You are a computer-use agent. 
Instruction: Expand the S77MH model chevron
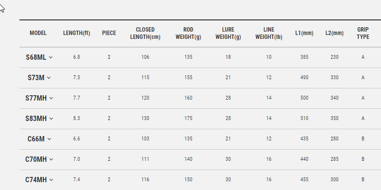(51, 98)
